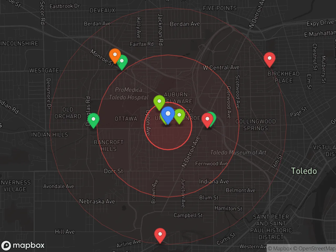
Task: Click the Toledo city label
Action: click(304, 171)
